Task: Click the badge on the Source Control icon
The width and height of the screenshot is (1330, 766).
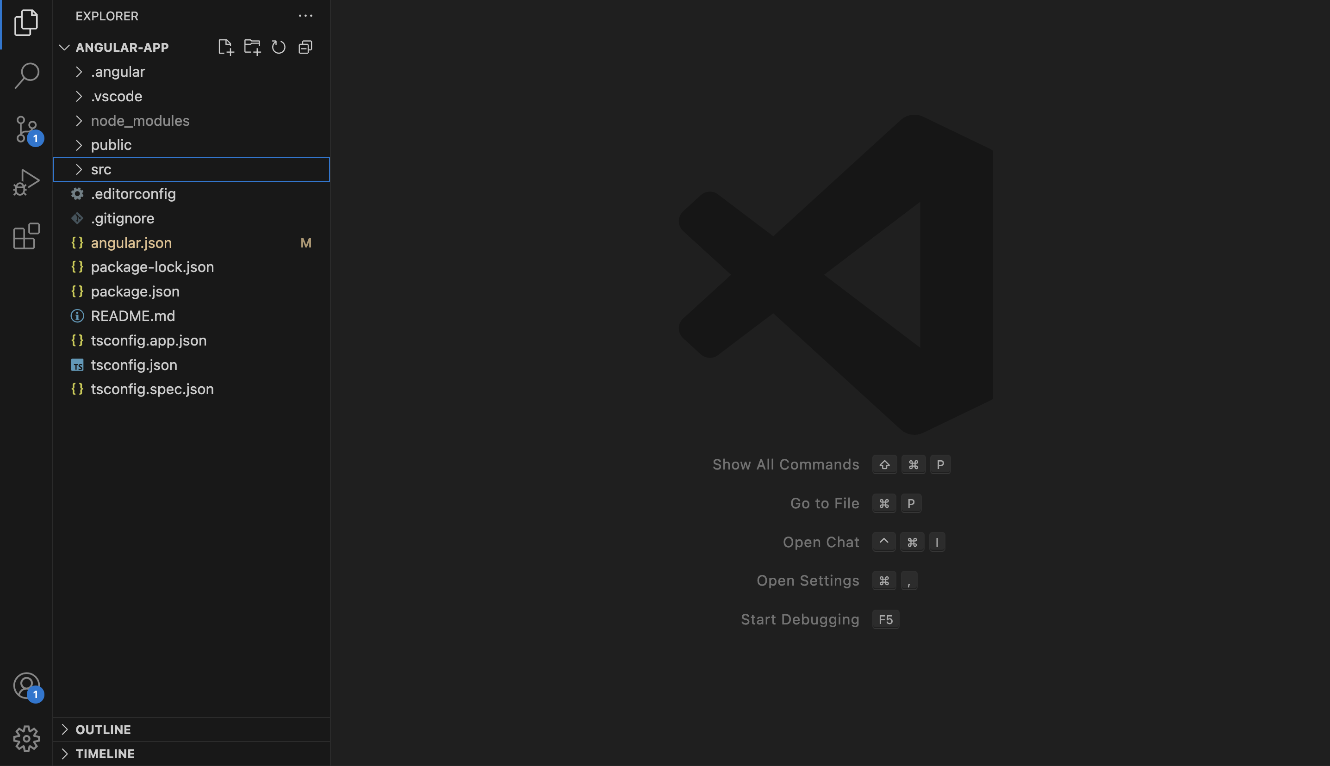Action: tap(35, 139)
